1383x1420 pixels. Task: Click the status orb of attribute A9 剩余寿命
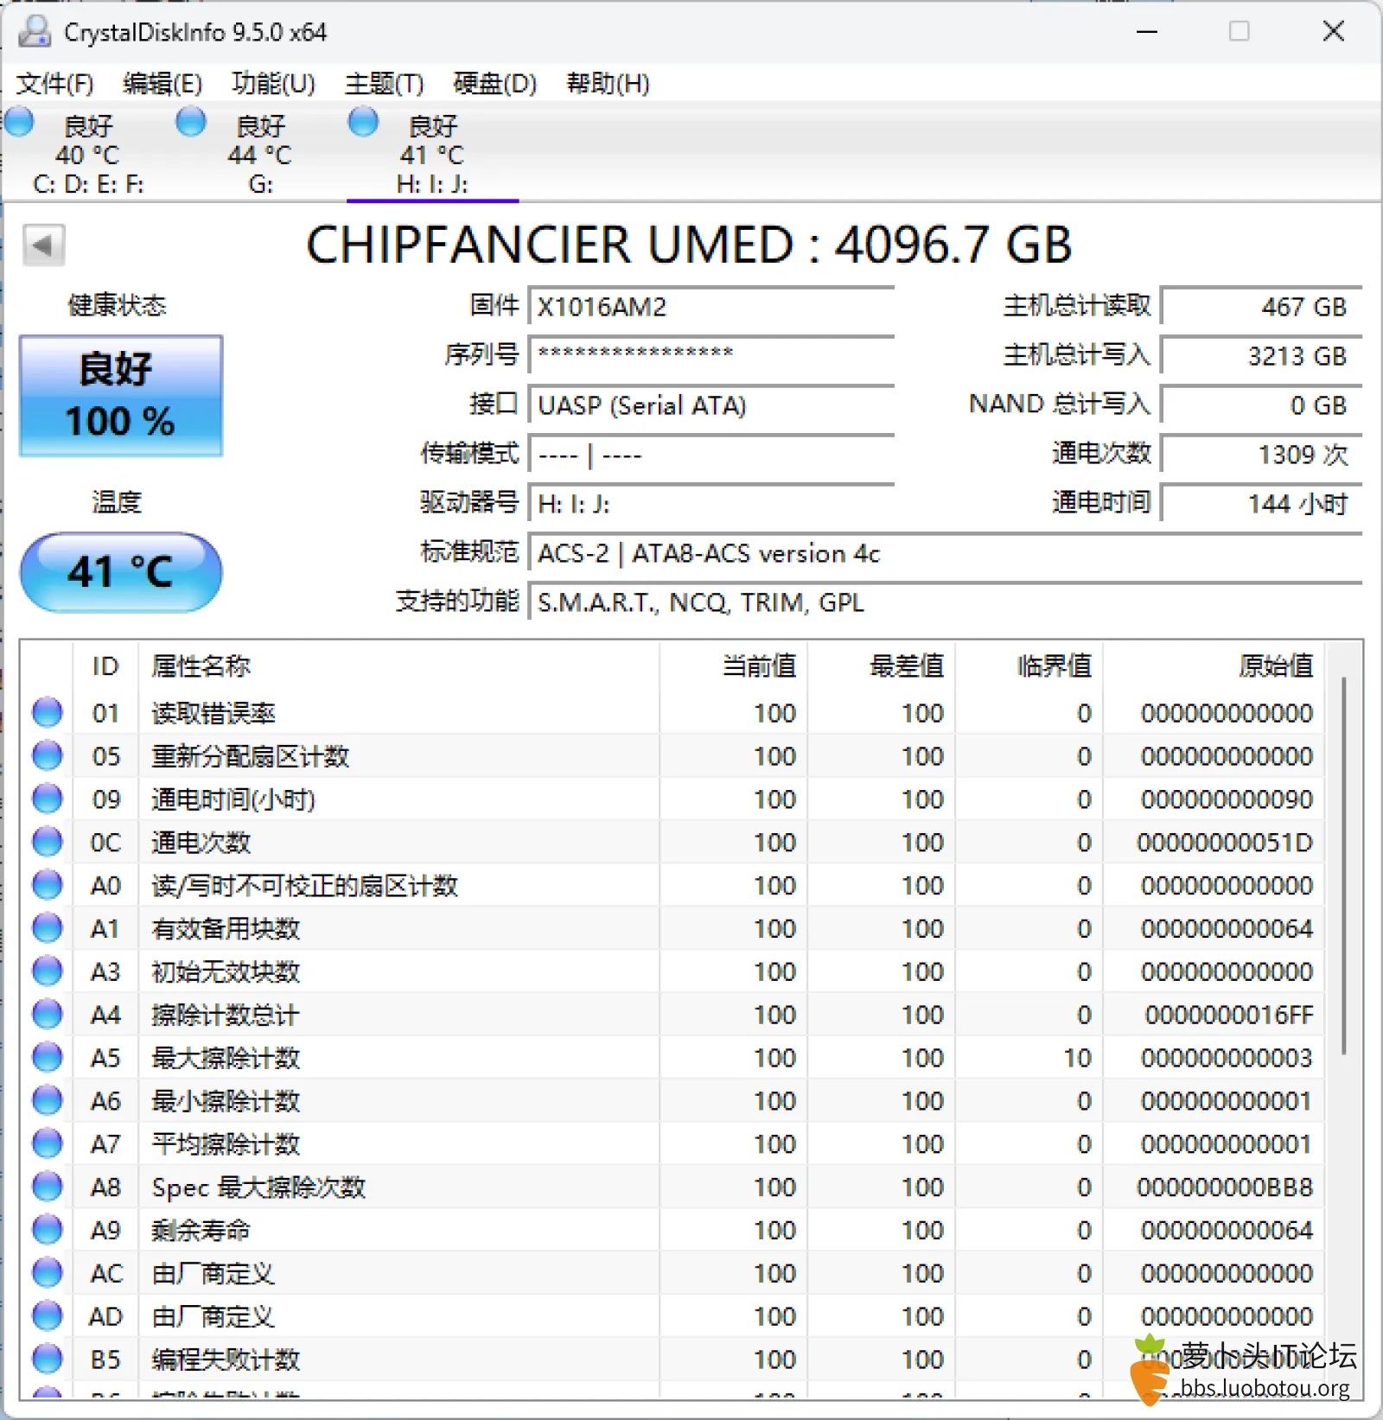point(48,1230)
